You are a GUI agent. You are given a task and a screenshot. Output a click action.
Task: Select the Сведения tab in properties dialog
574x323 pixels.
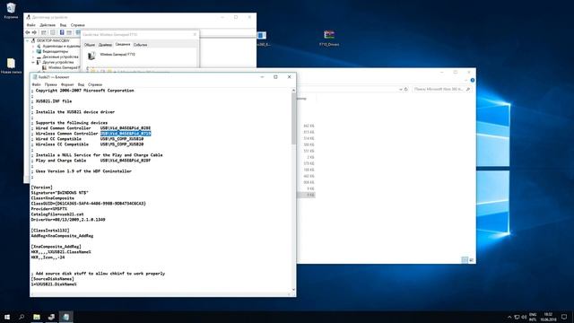coord(123,44)
